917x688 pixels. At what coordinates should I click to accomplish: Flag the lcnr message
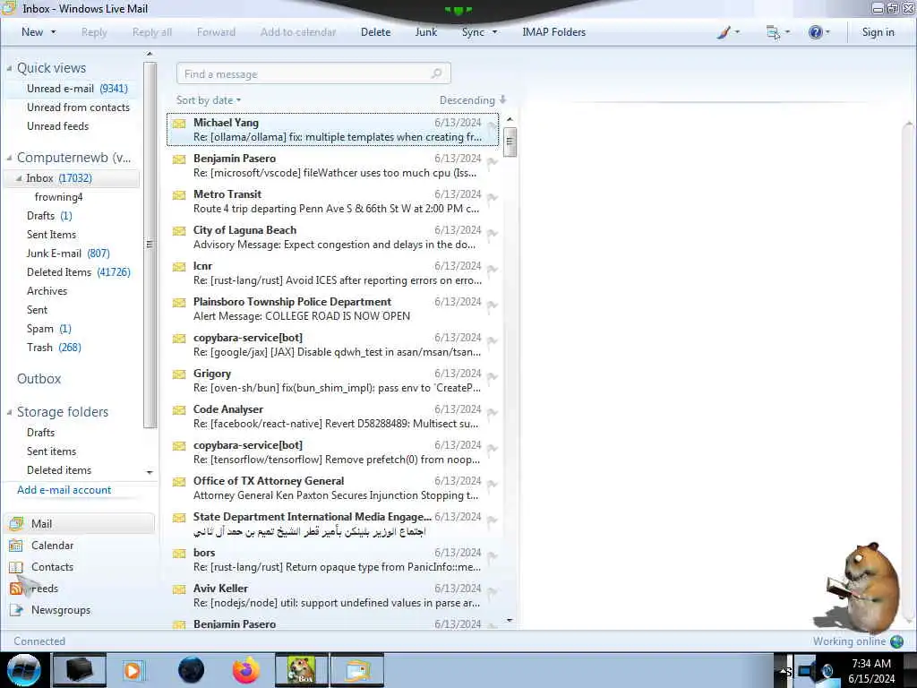point(493,270)
